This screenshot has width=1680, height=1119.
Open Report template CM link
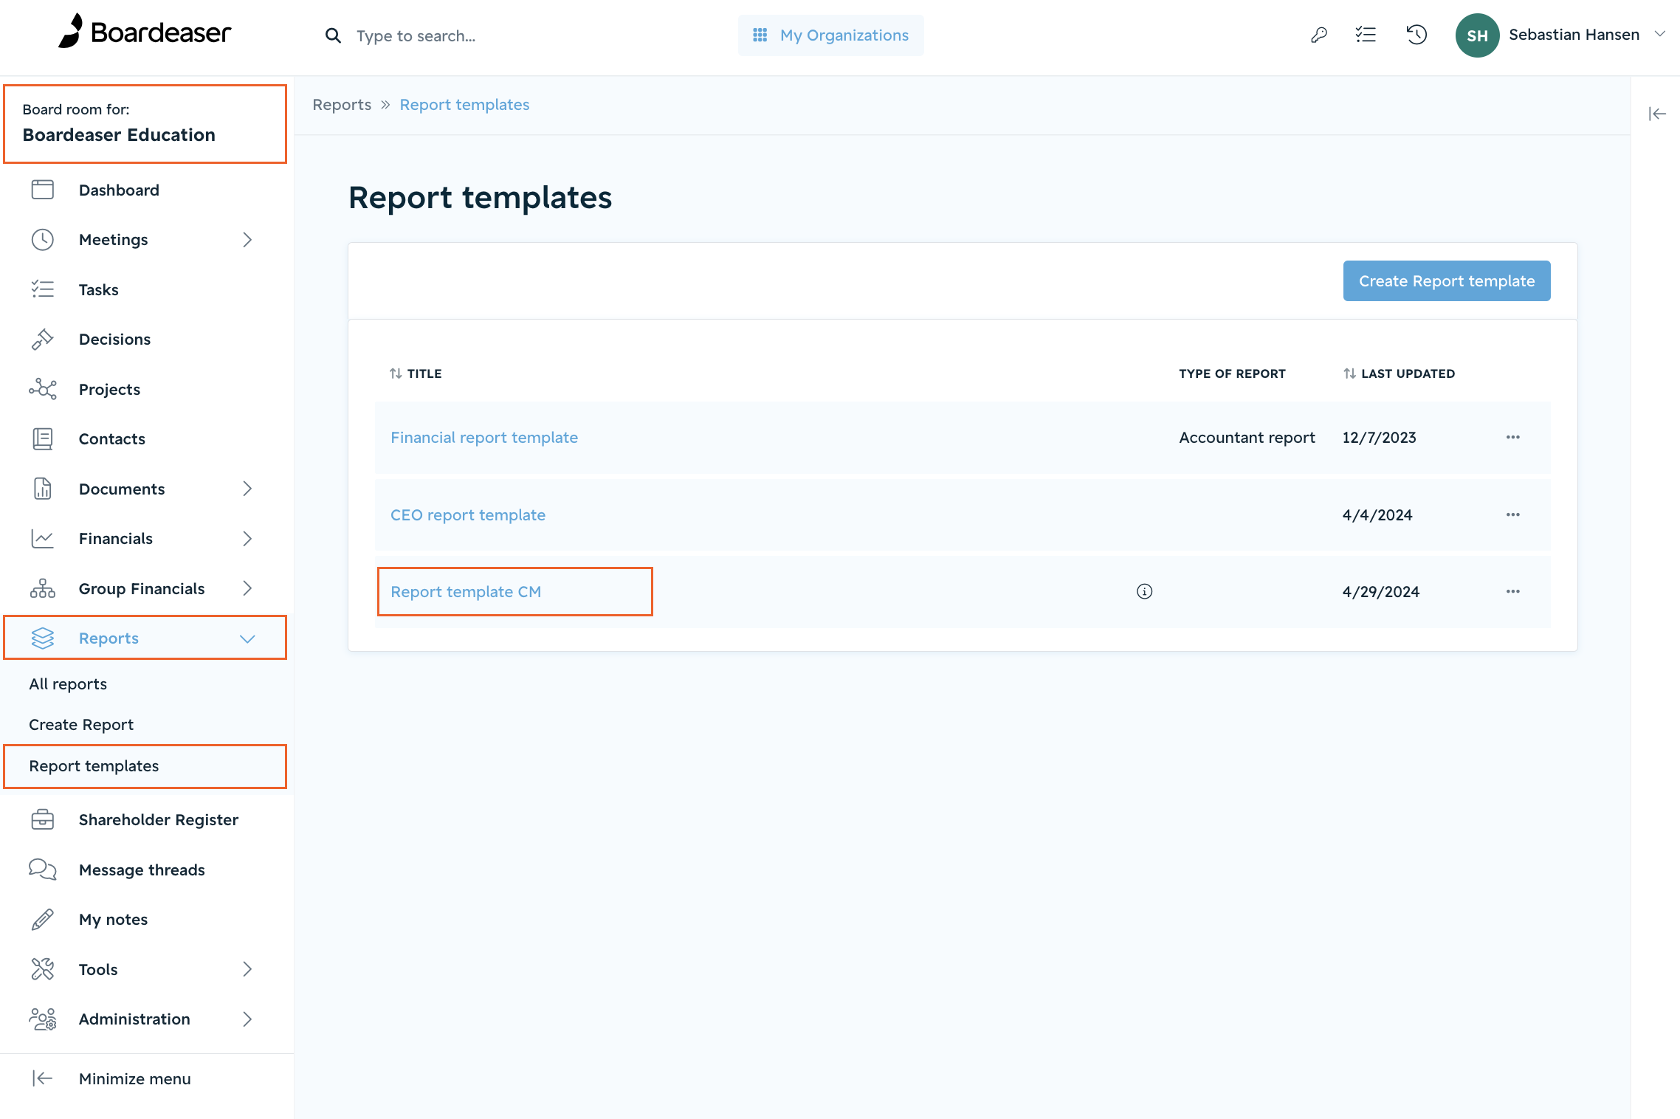pyautogui.click(x=465, y=592)
